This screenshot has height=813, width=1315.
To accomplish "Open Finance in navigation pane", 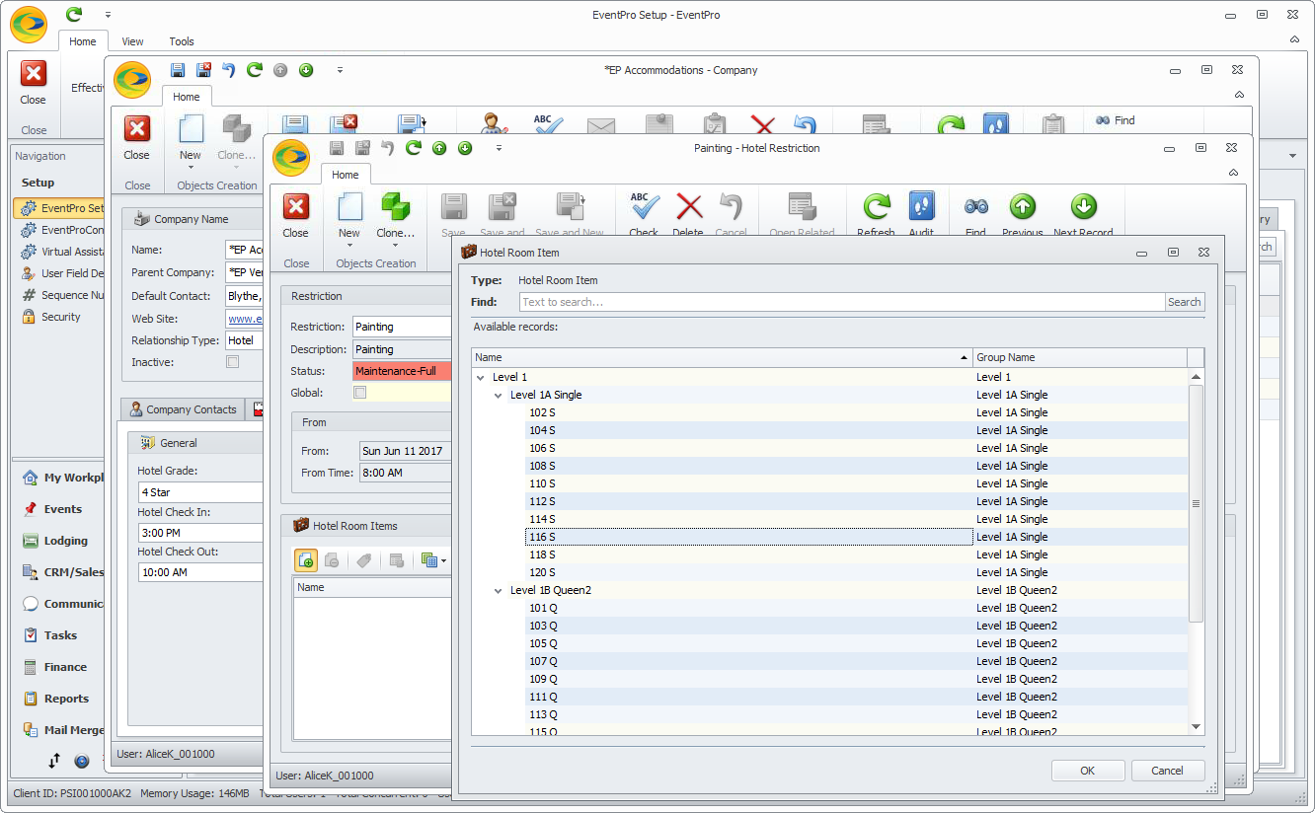I will (65, 667).
